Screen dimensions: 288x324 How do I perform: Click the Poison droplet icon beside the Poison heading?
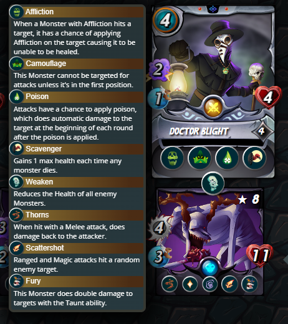point(17,97)
